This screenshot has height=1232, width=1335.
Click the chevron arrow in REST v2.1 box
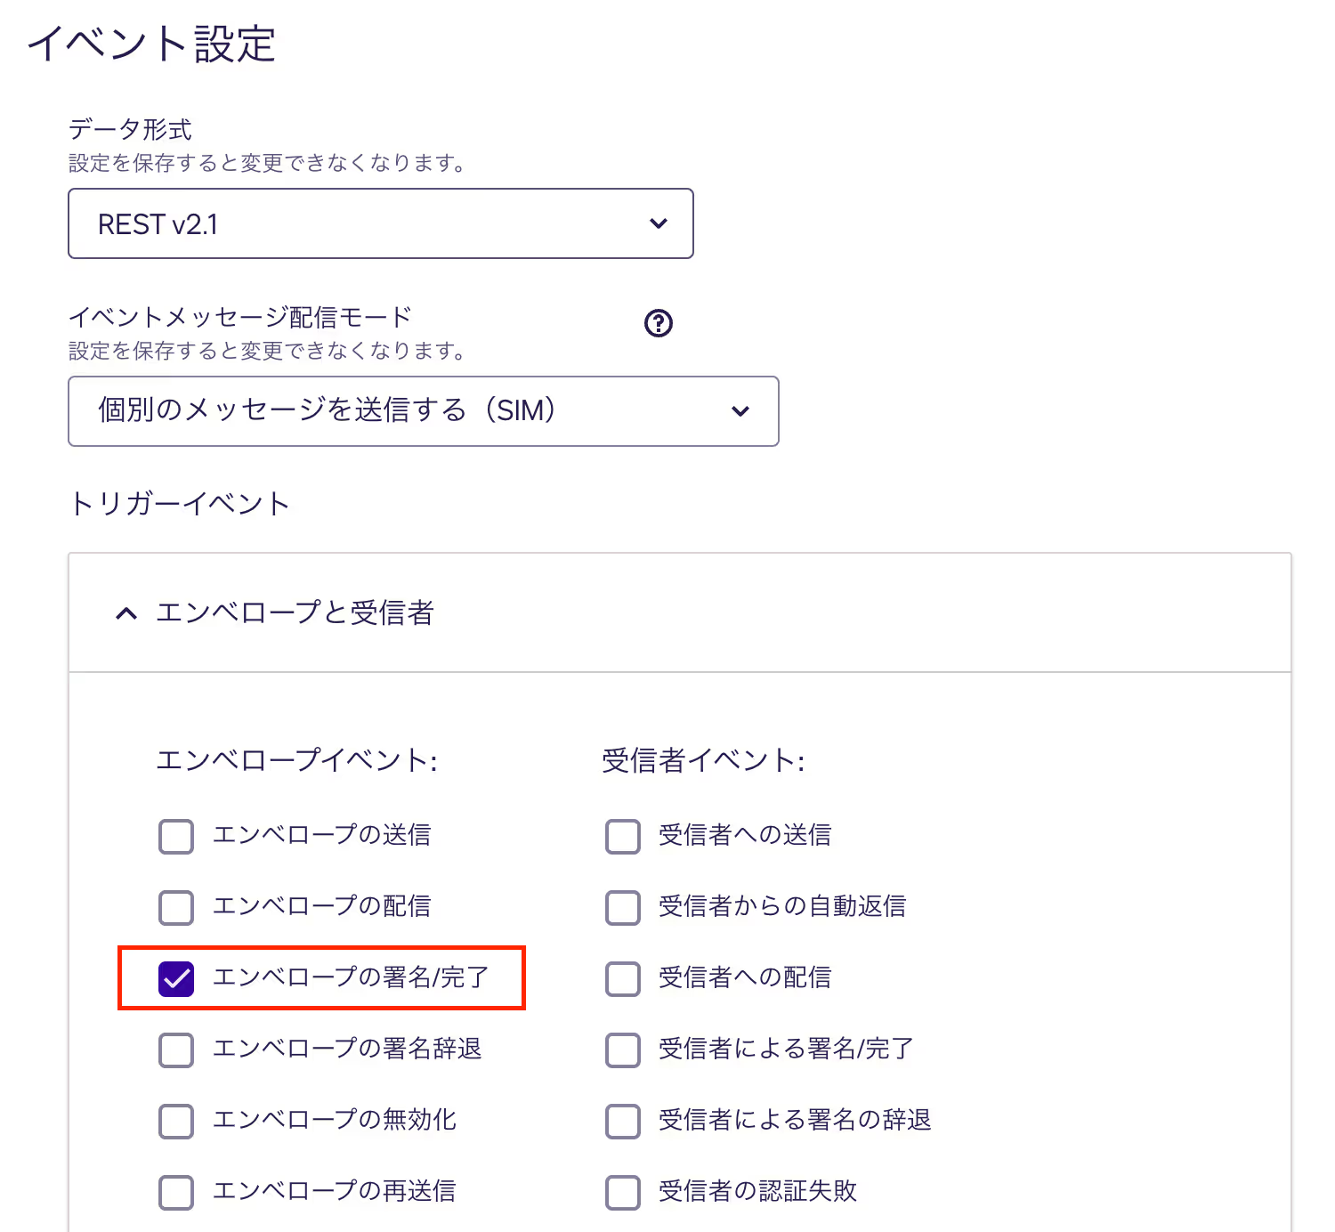coord(659,223)
